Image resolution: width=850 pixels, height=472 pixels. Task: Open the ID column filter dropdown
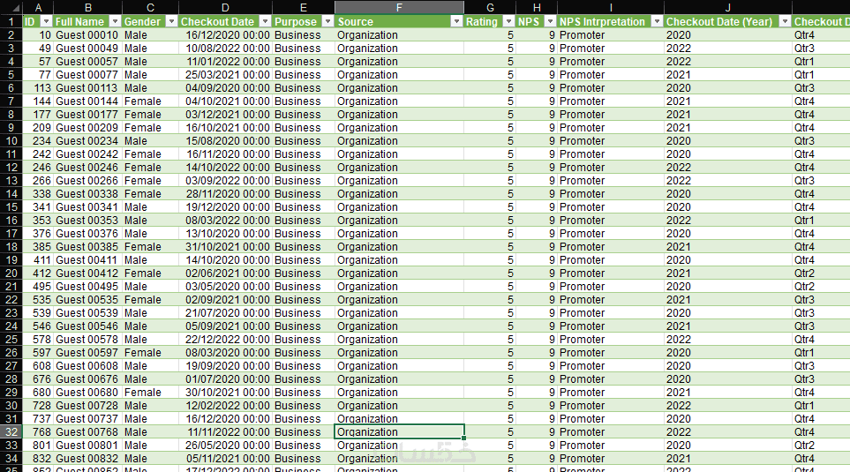(x=47, y=22)
